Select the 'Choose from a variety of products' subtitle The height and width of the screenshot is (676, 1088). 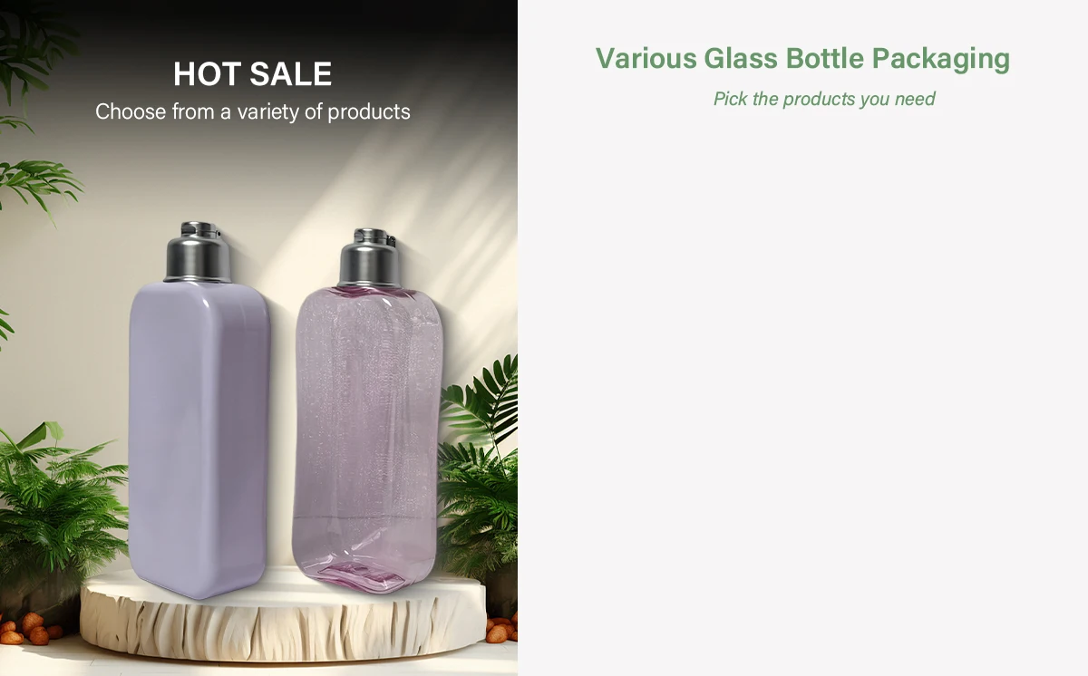252,112
